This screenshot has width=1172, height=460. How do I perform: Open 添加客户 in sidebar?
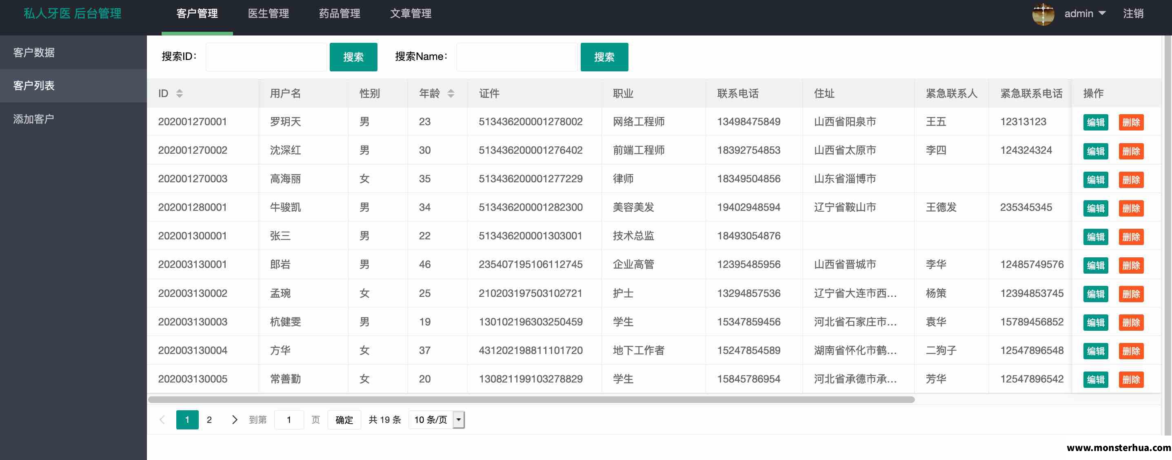point(73,119)
